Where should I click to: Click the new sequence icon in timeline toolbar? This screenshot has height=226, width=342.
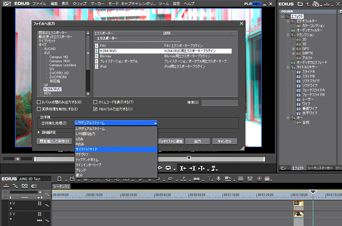(x=59, y=179)
